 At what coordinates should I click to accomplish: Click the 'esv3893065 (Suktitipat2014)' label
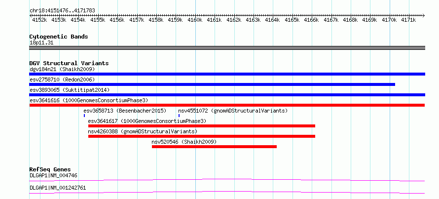pos(70,90)
